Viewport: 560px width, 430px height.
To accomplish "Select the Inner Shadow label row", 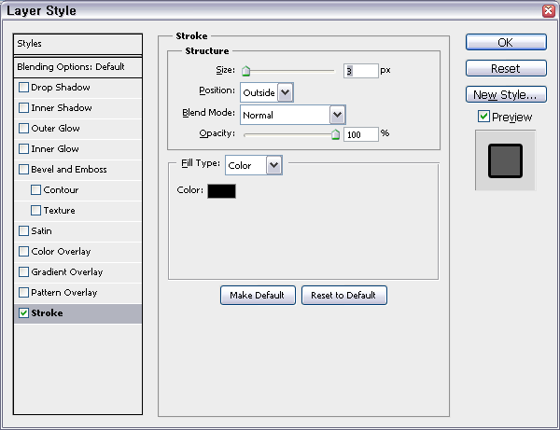I will [62, 108].
